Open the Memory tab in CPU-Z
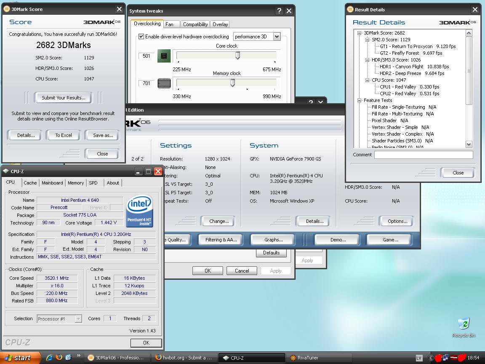485x364 pixels. pos(76,183)
